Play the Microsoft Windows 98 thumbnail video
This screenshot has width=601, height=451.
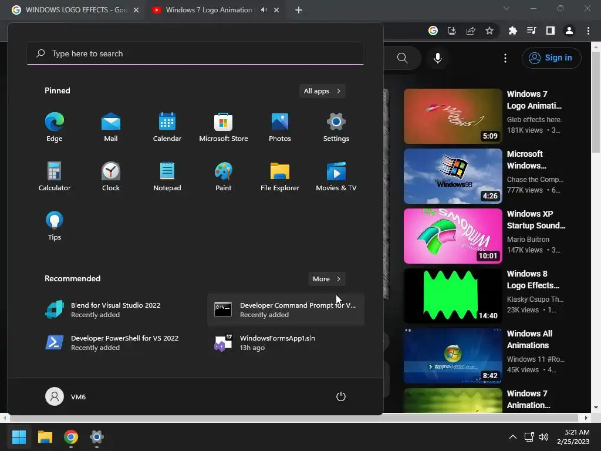(453, 176)
